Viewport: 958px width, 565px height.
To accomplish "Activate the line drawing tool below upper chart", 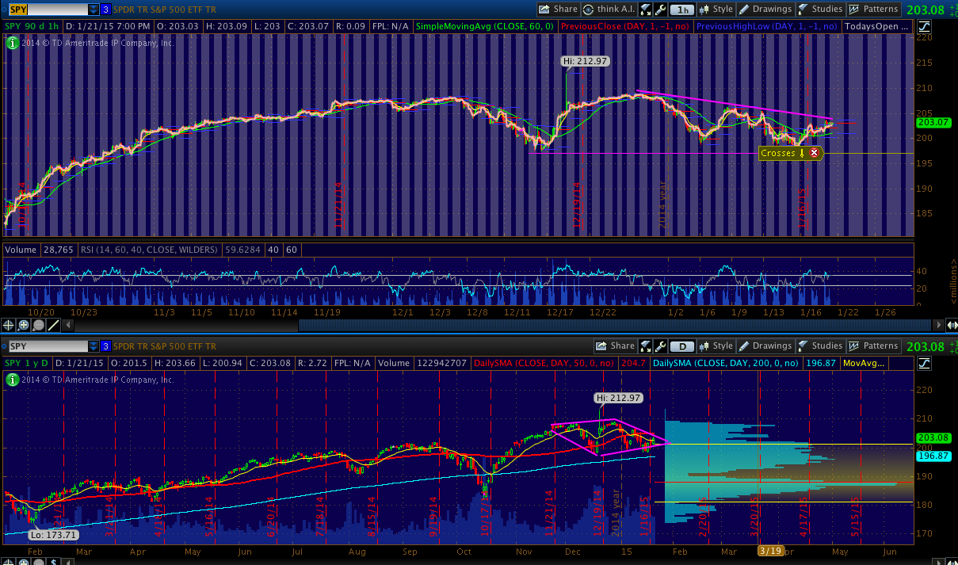I will coord(53,325).
